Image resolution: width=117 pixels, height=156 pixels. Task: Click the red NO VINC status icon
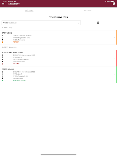pyautogui.click(x=2, y=64)
